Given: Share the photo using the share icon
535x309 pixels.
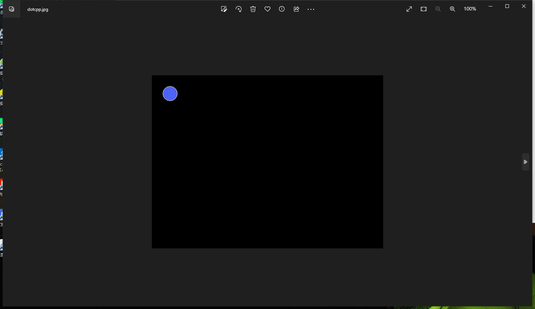Looking at the screenshot, I should pyautogui.click(x=296, y=9).
